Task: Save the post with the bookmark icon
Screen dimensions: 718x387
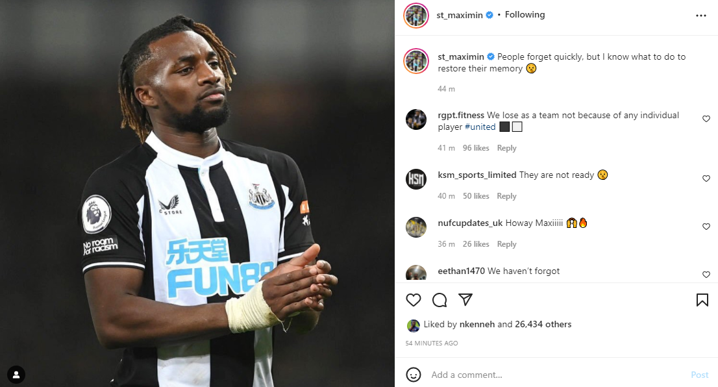Action: point(702,300)
